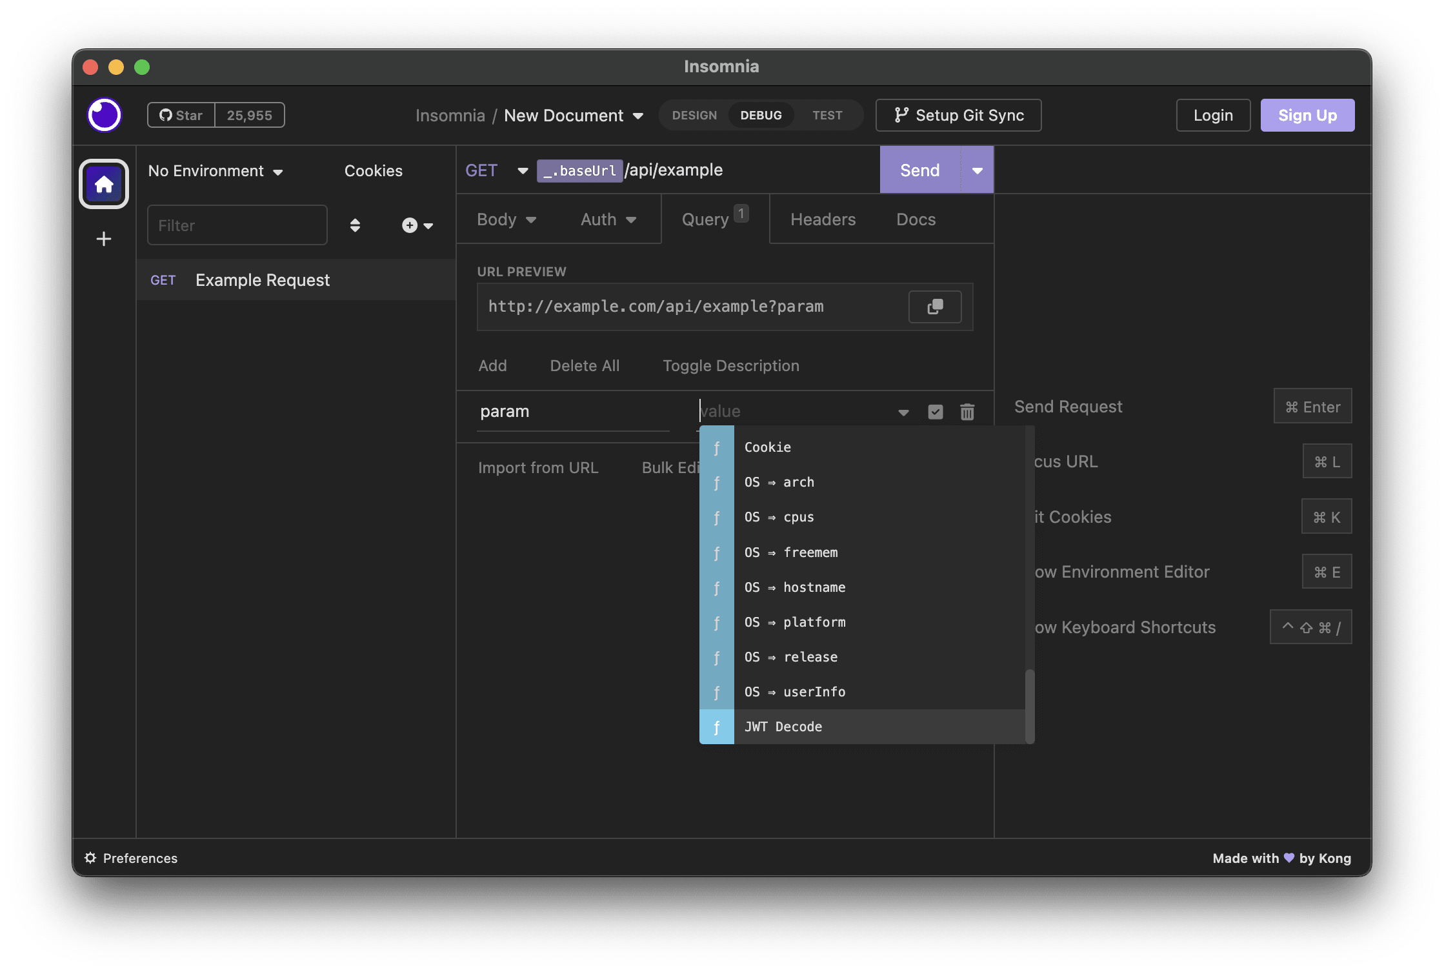Click the ⌘ Enter shortcut hint

coord(1312,407)
